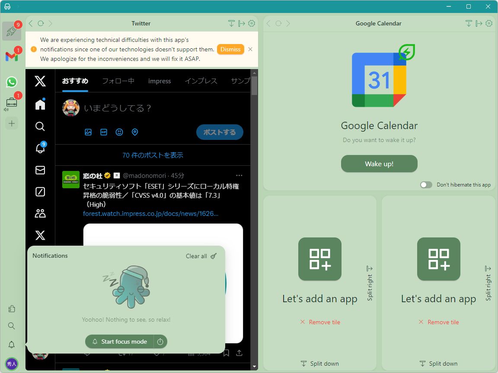Split the Twitter tile to the right
The height and width of the screenshot is (373, 498).
pos(241,23)
